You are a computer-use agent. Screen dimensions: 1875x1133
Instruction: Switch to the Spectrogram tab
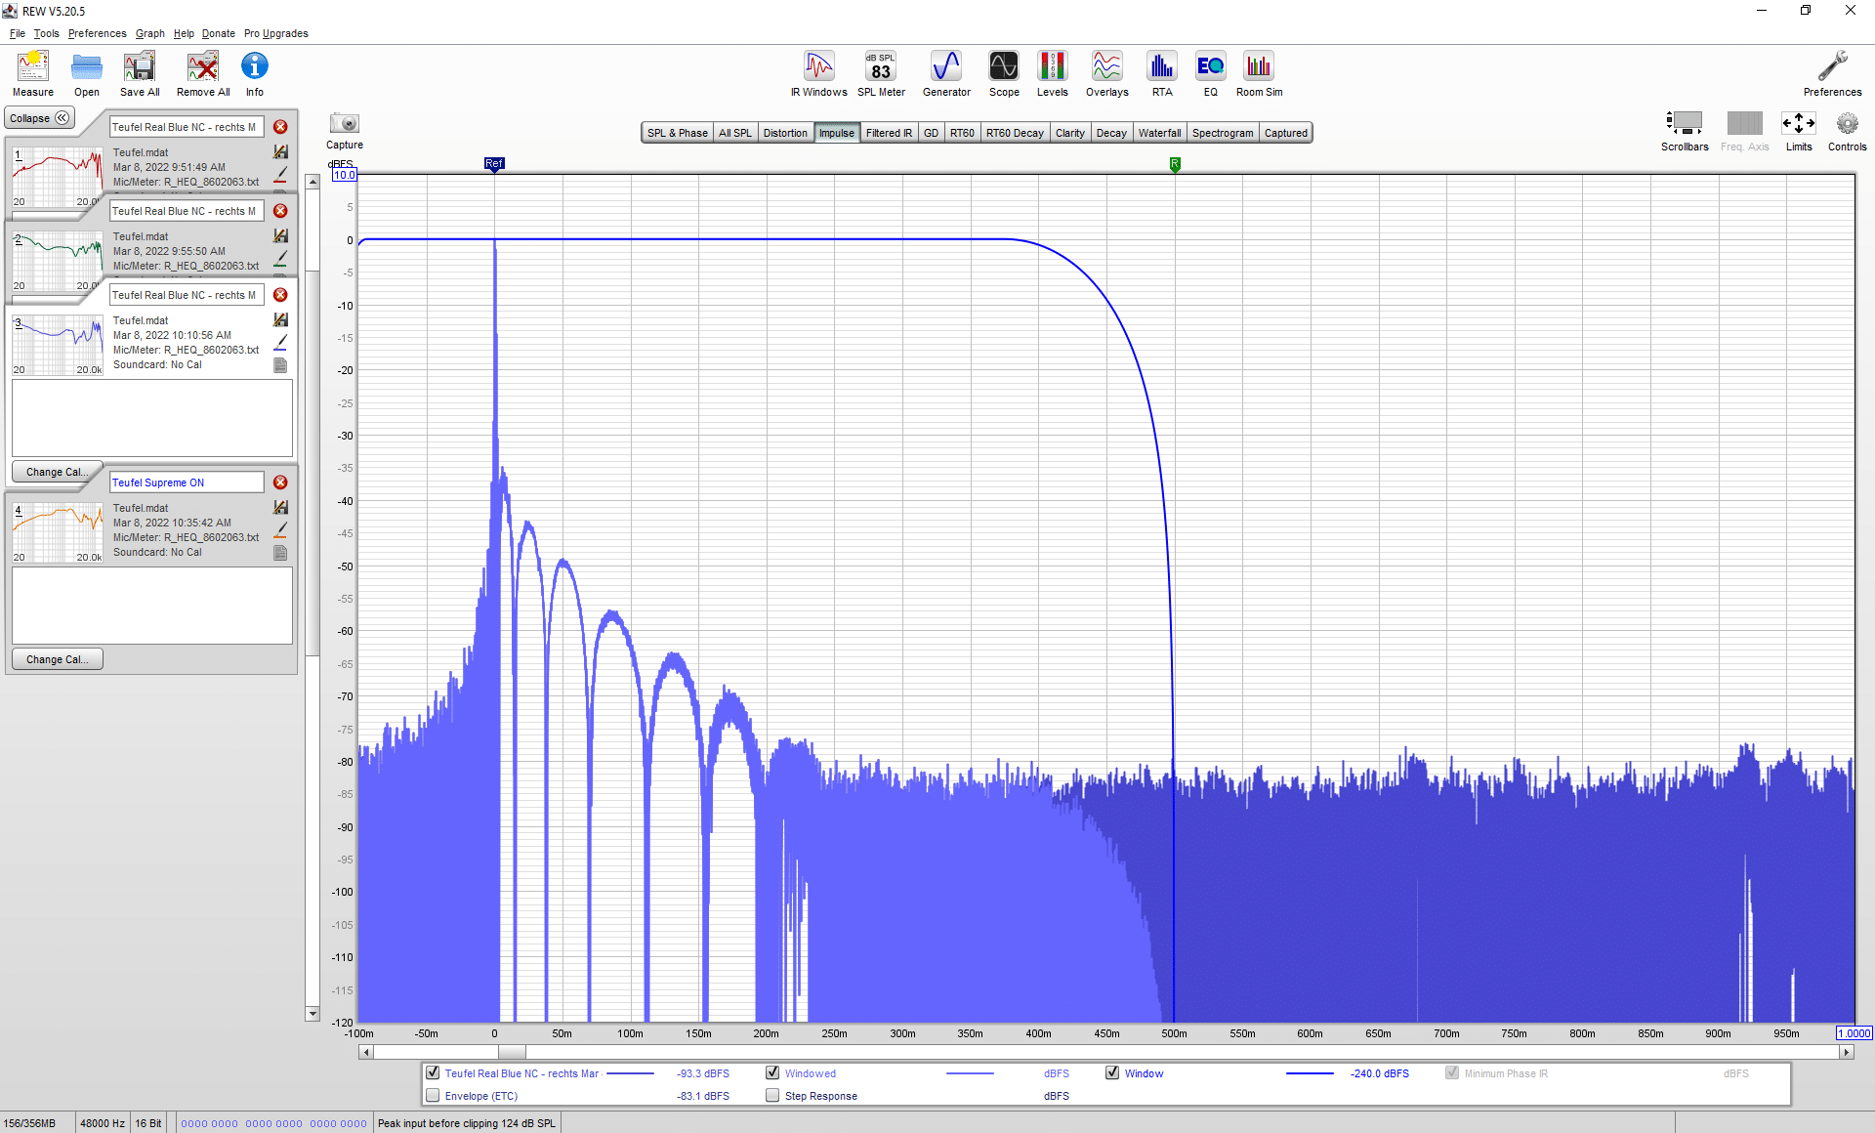point(1223,133)
